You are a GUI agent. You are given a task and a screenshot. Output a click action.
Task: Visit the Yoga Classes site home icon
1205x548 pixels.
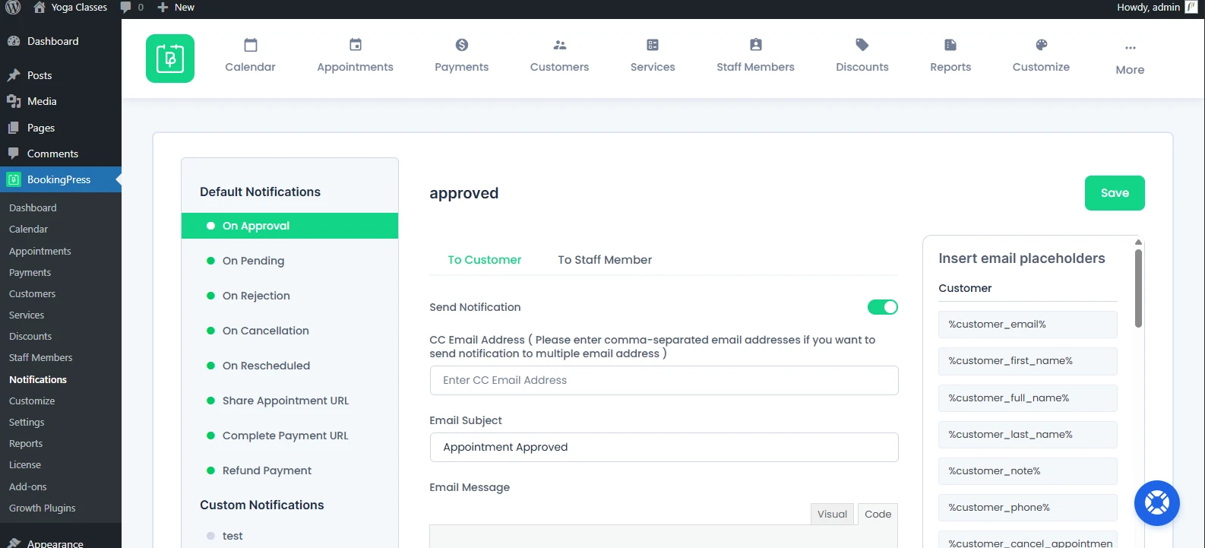(40, 8)
